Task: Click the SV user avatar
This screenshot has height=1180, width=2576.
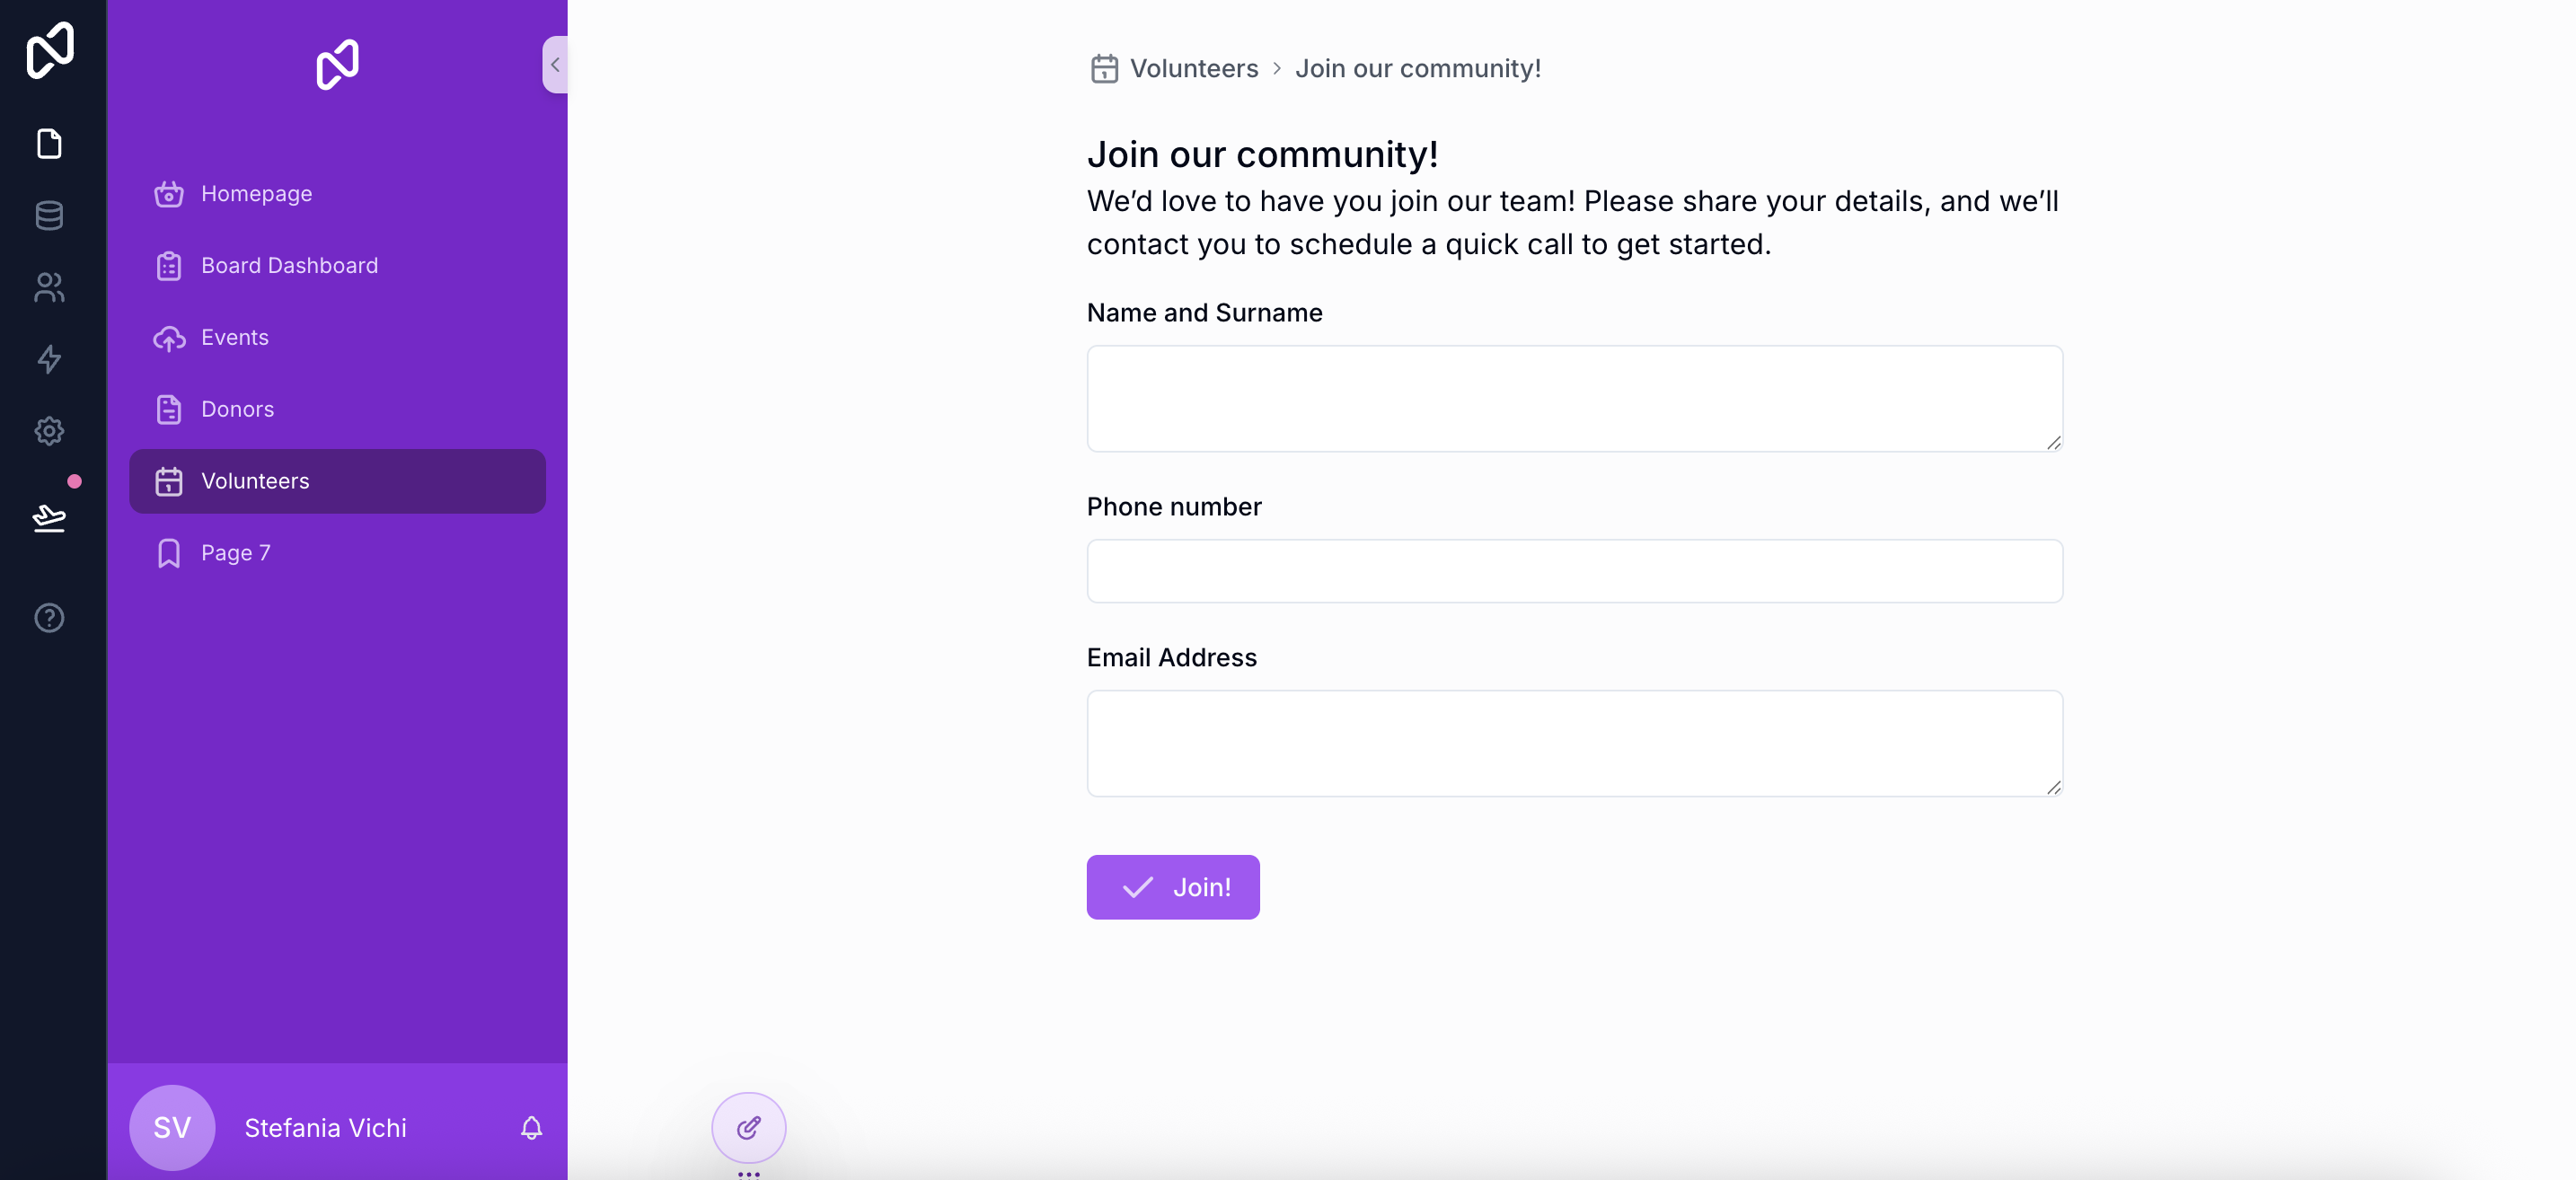Action: pos(172,1127)
